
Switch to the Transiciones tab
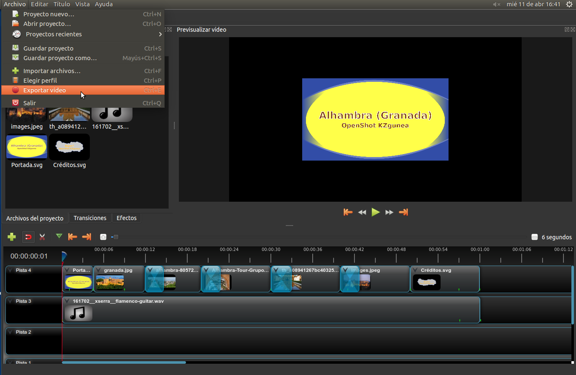click(x=90, y=218)
